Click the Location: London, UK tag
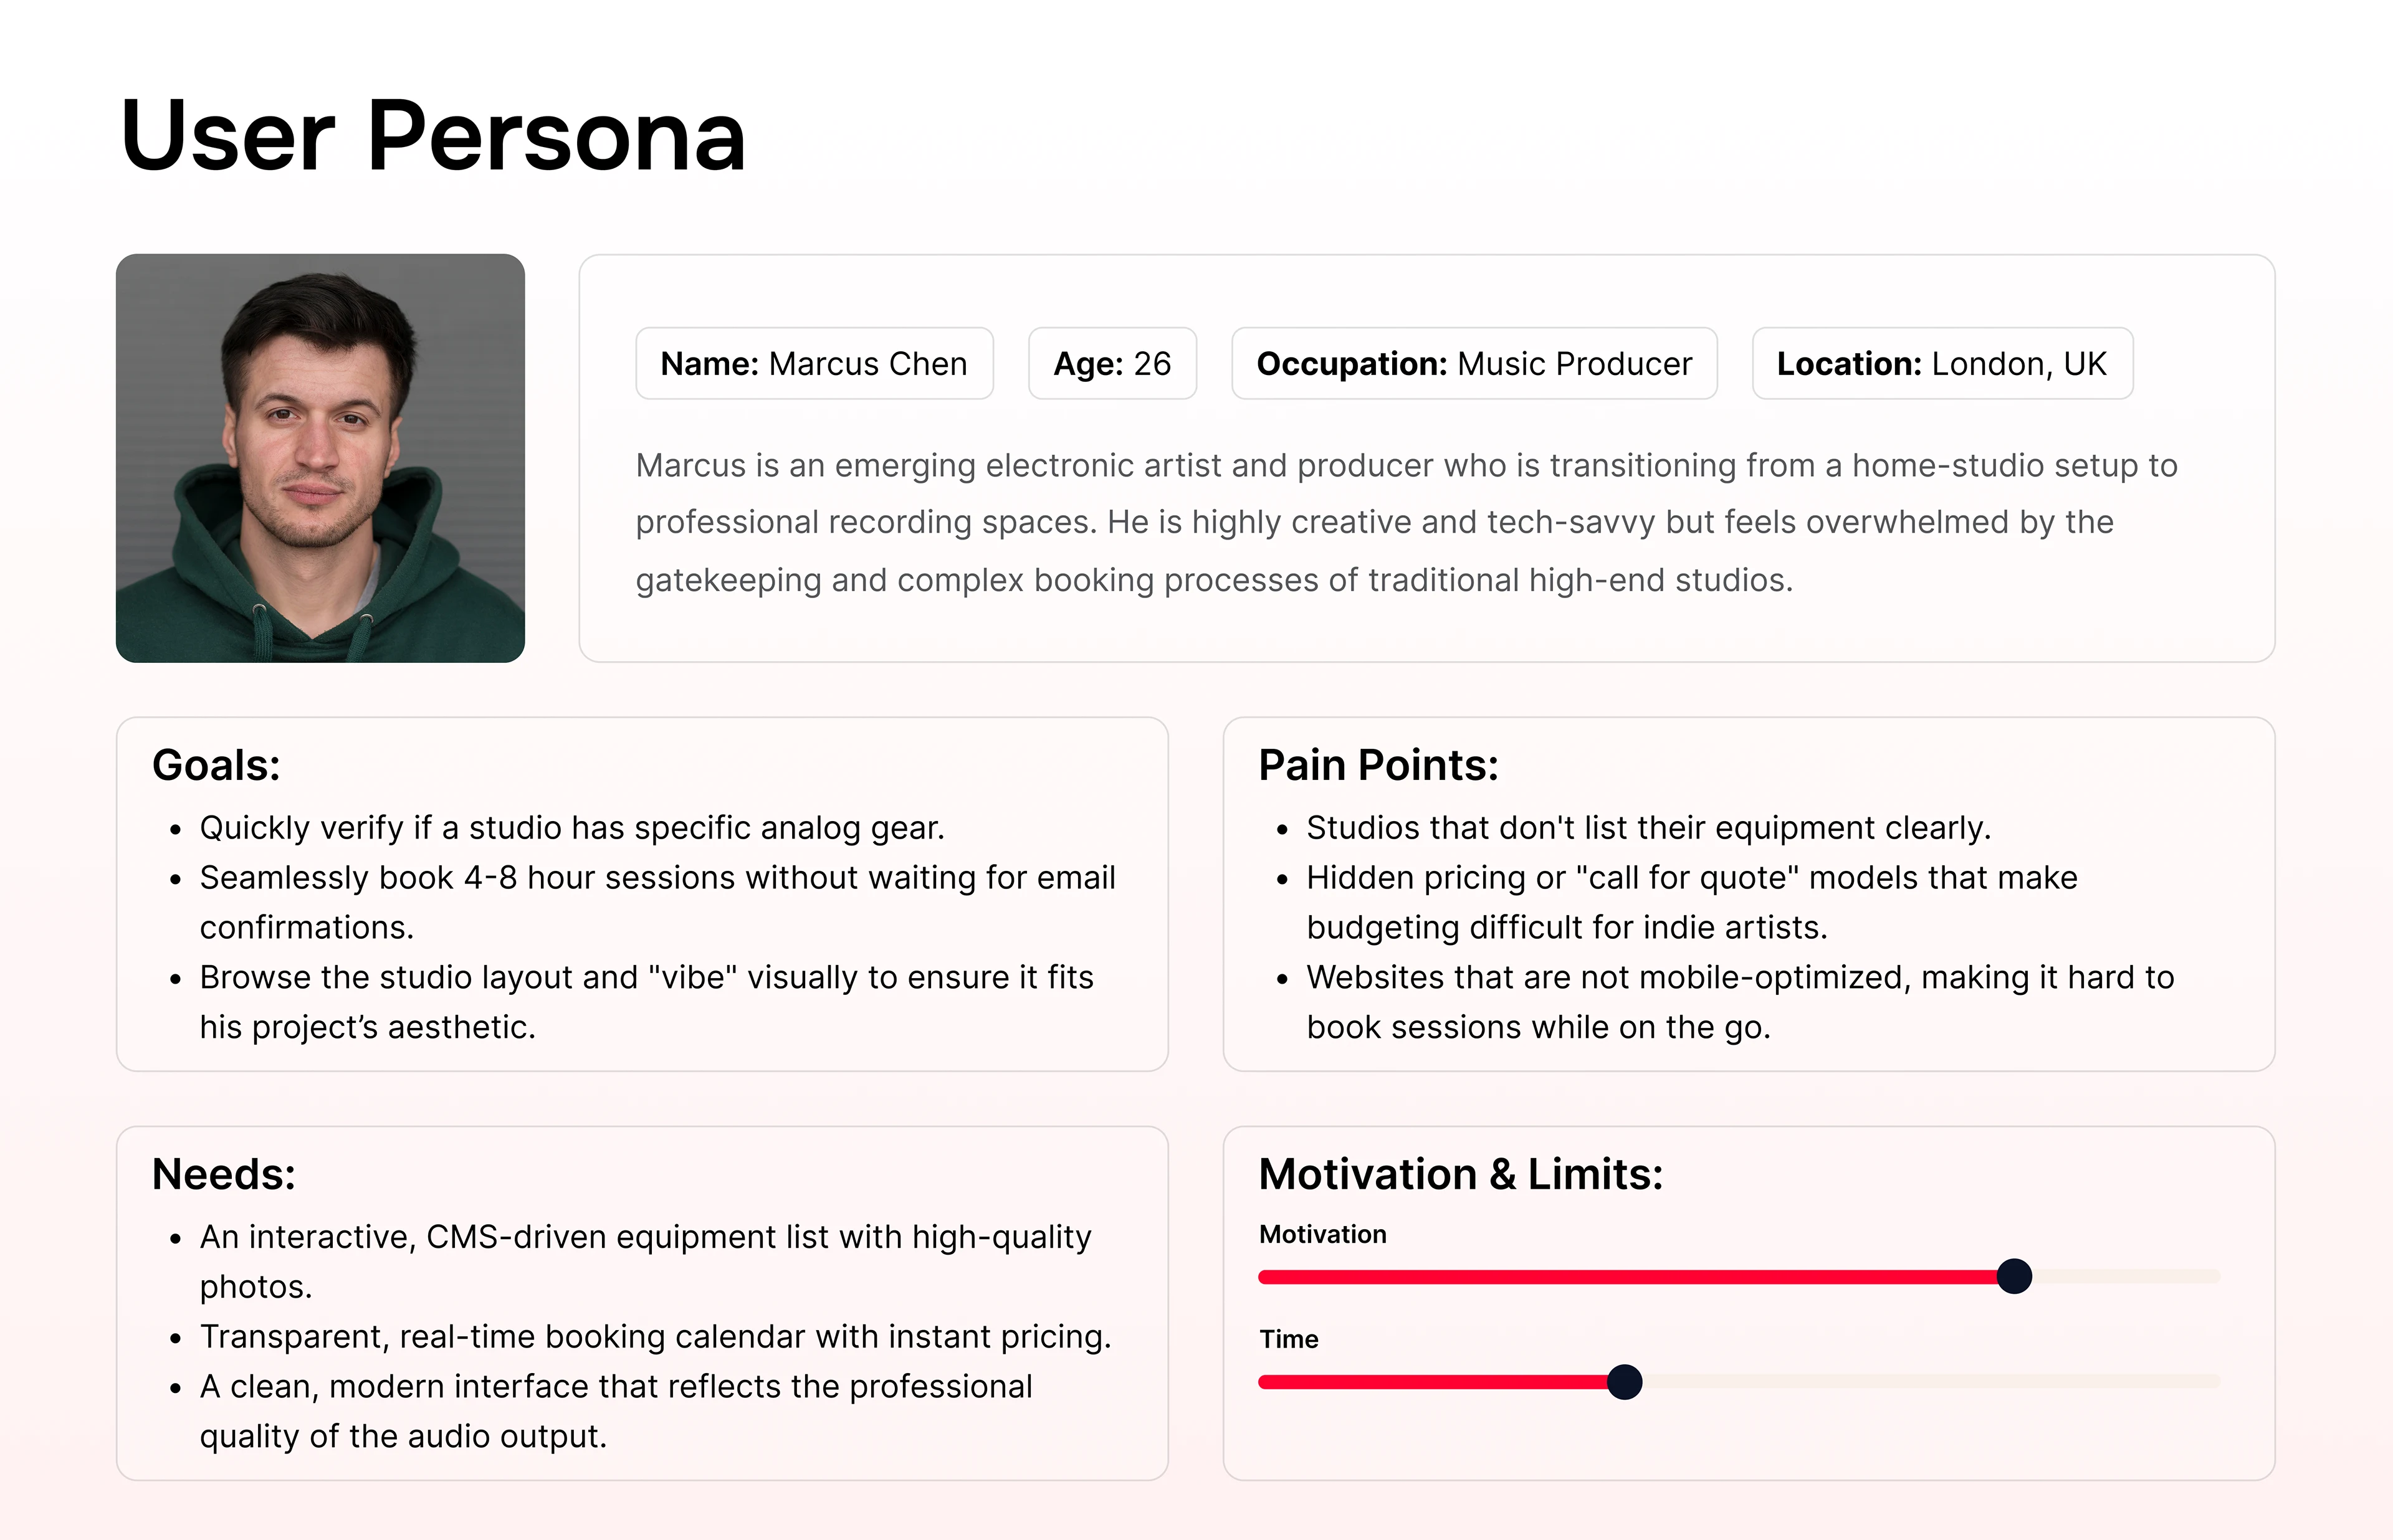Image resolution: width=2393 pixels, height=1540 pixels. pyautogui.click(x=1941, y=364)
